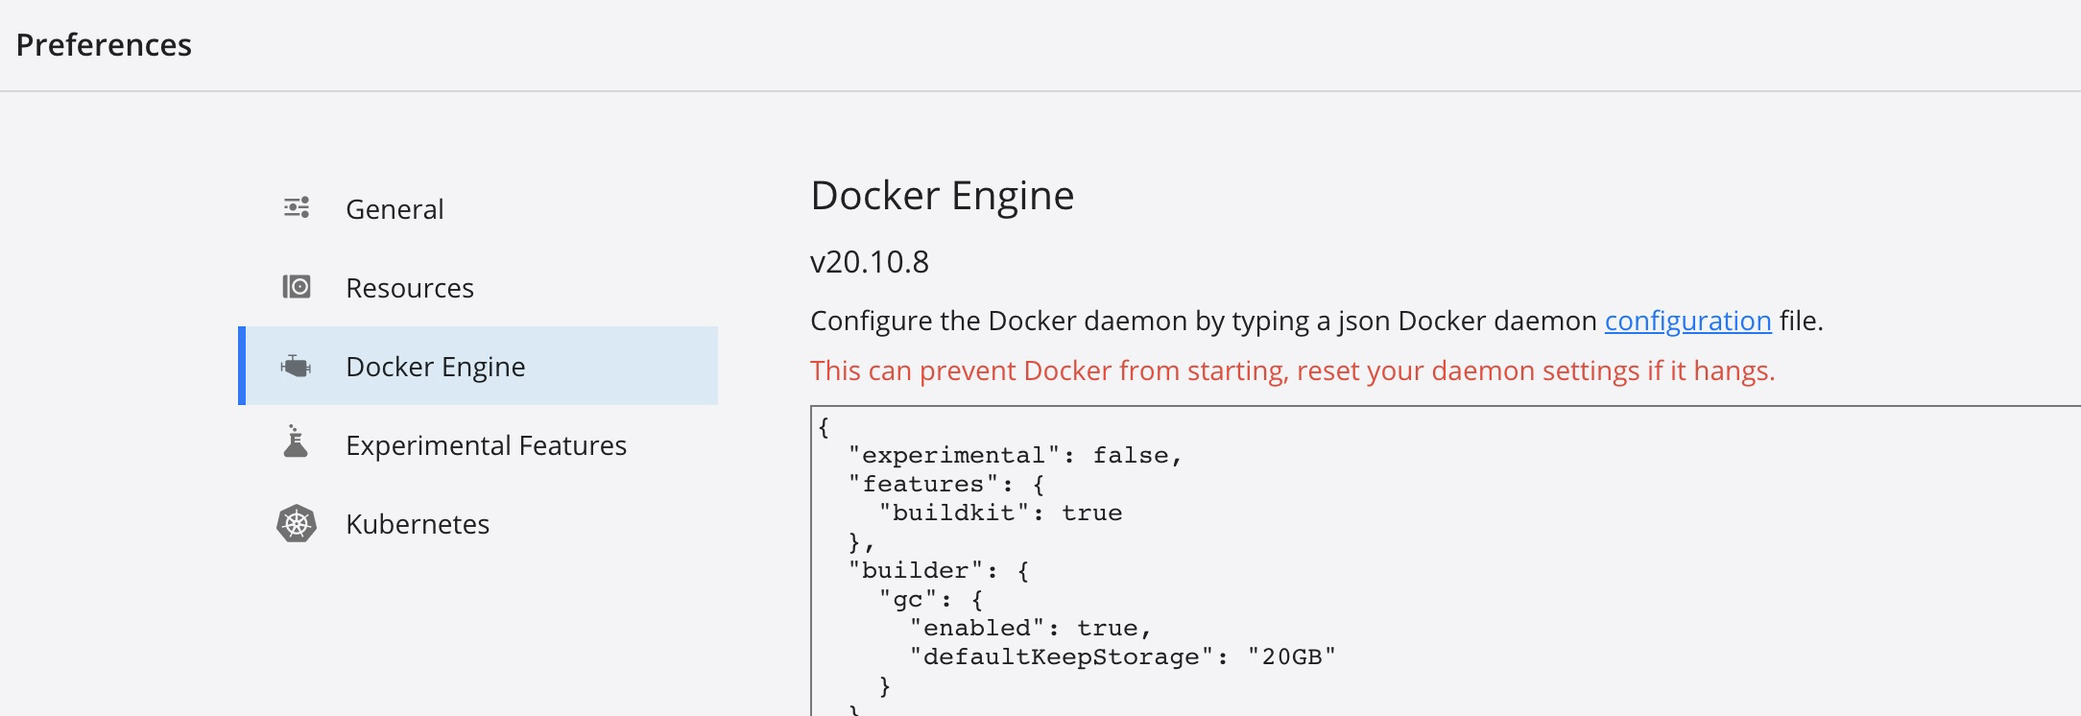Open the Resources preferences tab

click(x=478, y=287)
